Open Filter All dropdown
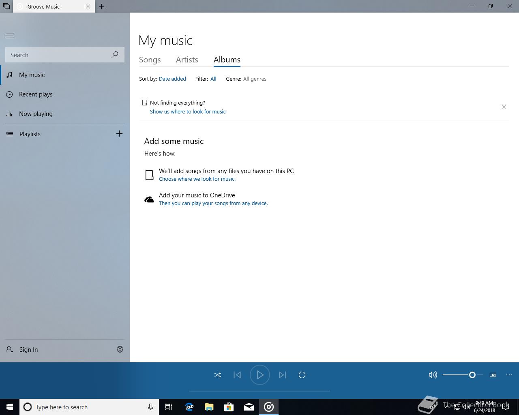Screen dimensions: 519x415 click(213, 79)
